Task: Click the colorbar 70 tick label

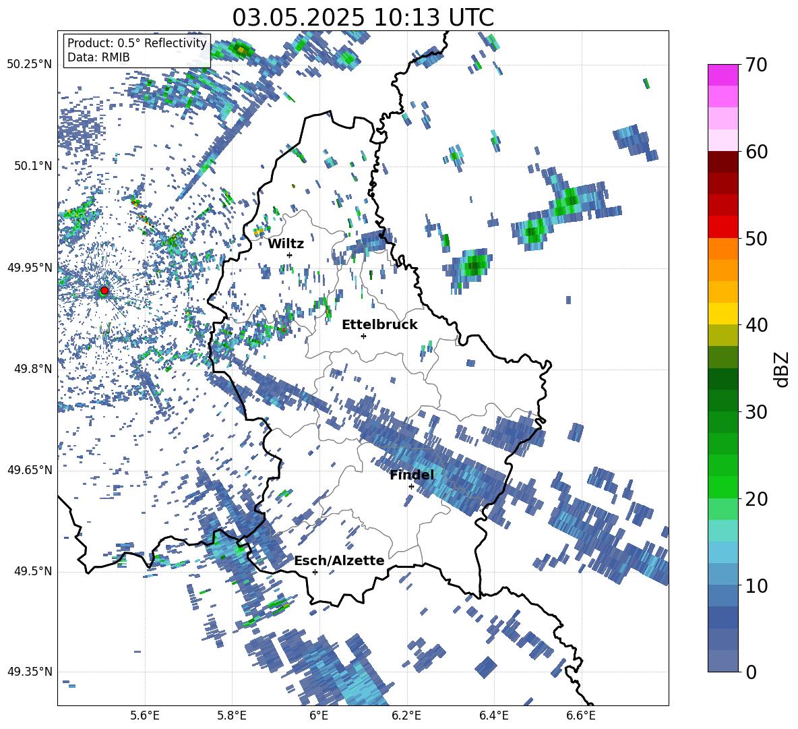Action: pyautogui.click(x=756, y=65)
